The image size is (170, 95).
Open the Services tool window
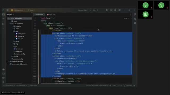point(3,69)
